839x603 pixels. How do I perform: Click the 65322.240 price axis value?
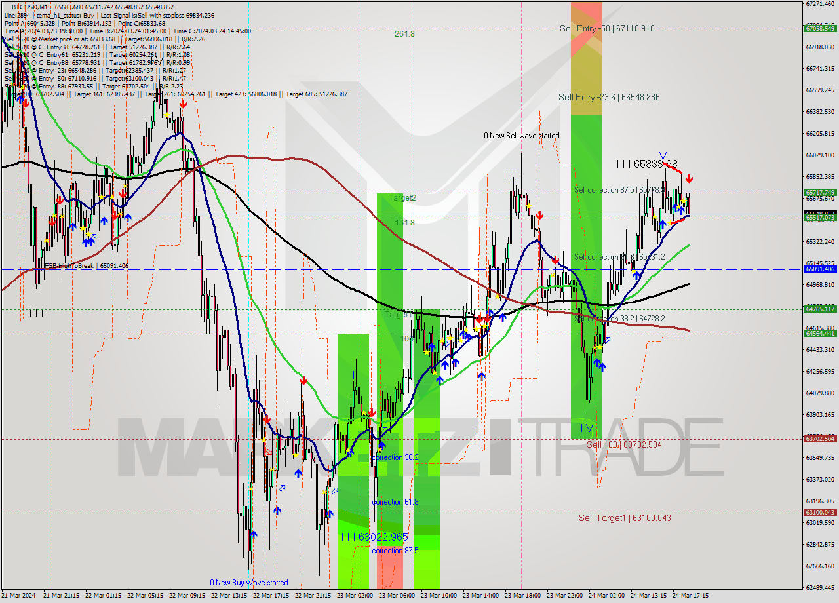819,242
